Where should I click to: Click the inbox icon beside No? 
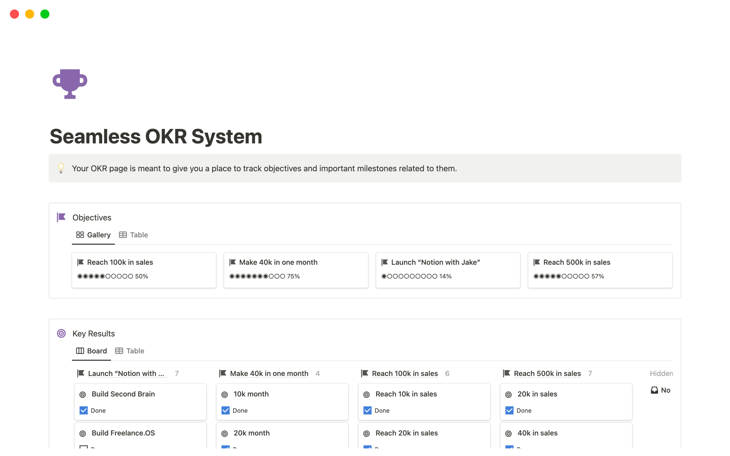[654, 390]
